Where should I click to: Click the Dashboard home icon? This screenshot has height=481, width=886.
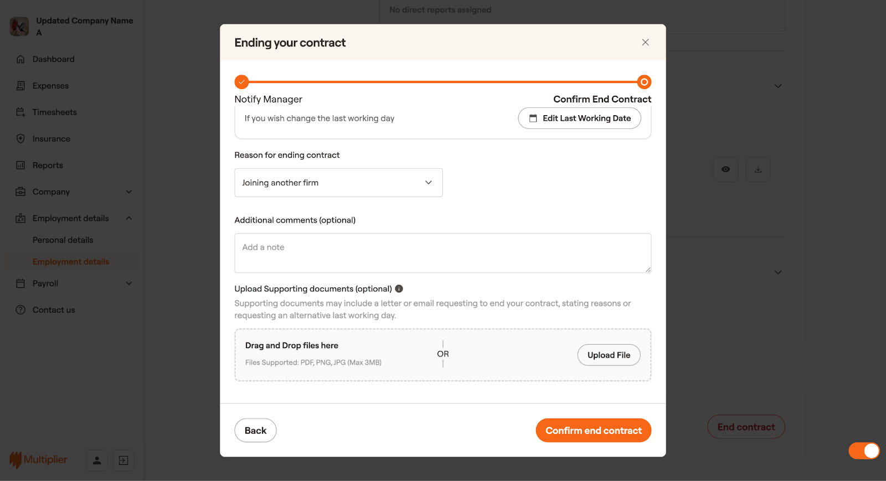(20, 59)
